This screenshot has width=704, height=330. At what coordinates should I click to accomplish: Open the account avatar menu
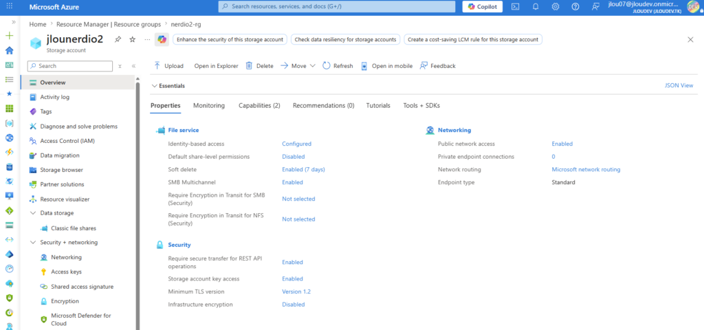(x=693, y=7)
